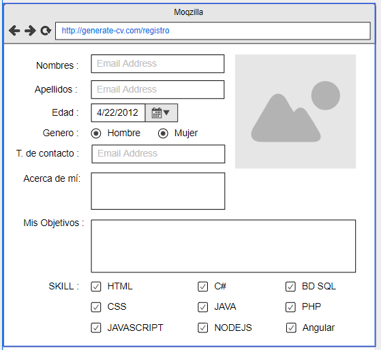Click the profile photo placeholder image
The height and width of the screenshot is (350, 381).
pos(295,112)
